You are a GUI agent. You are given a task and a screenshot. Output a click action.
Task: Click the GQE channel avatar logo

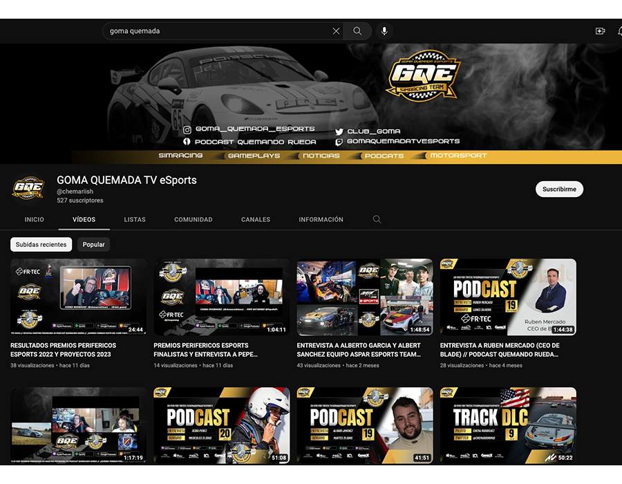pyautogui.click(x=28, y=189)
